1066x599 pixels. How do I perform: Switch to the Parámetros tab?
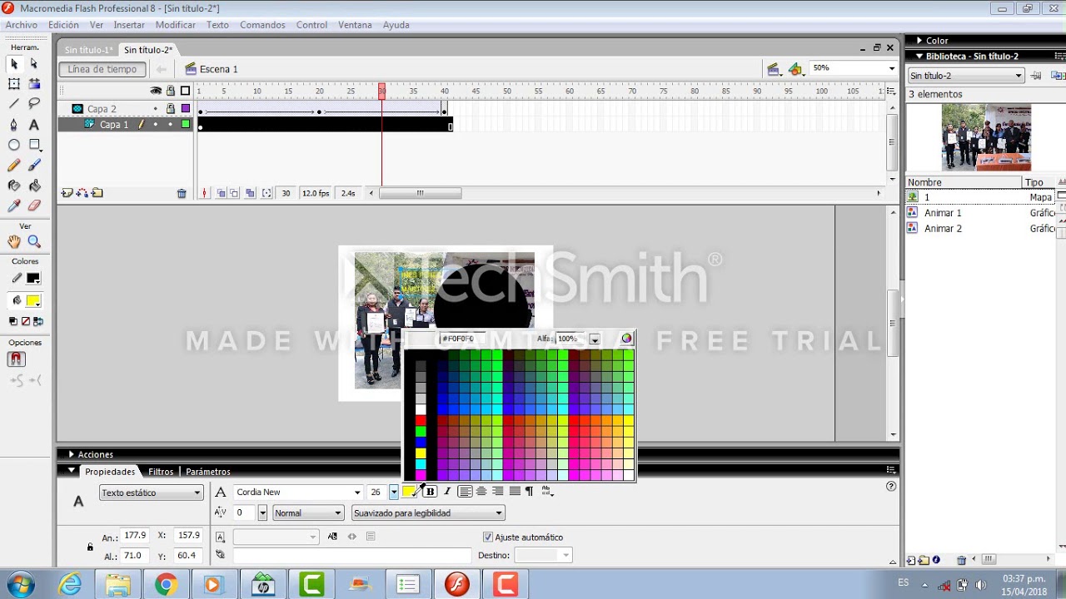[208, 472]
